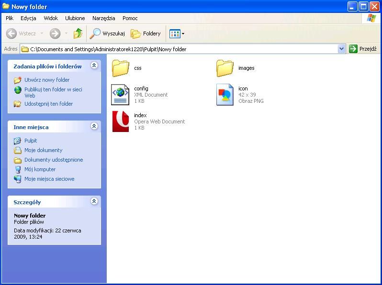This screenshot has height=285, width=382.
Task: Toggle the Foldery pane
Action: tap(146, 33)
